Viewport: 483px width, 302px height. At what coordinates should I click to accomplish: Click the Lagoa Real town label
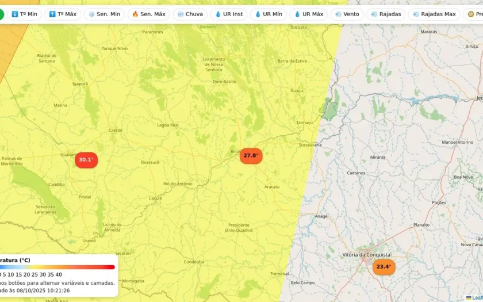pyautogui.click(x=168, y=125)
